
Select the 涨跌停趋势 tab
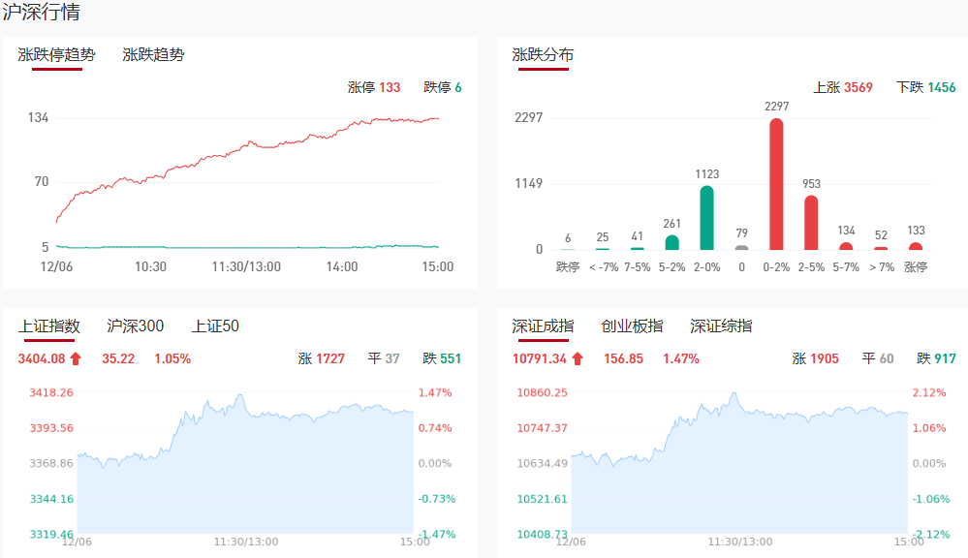coord(57,55)
